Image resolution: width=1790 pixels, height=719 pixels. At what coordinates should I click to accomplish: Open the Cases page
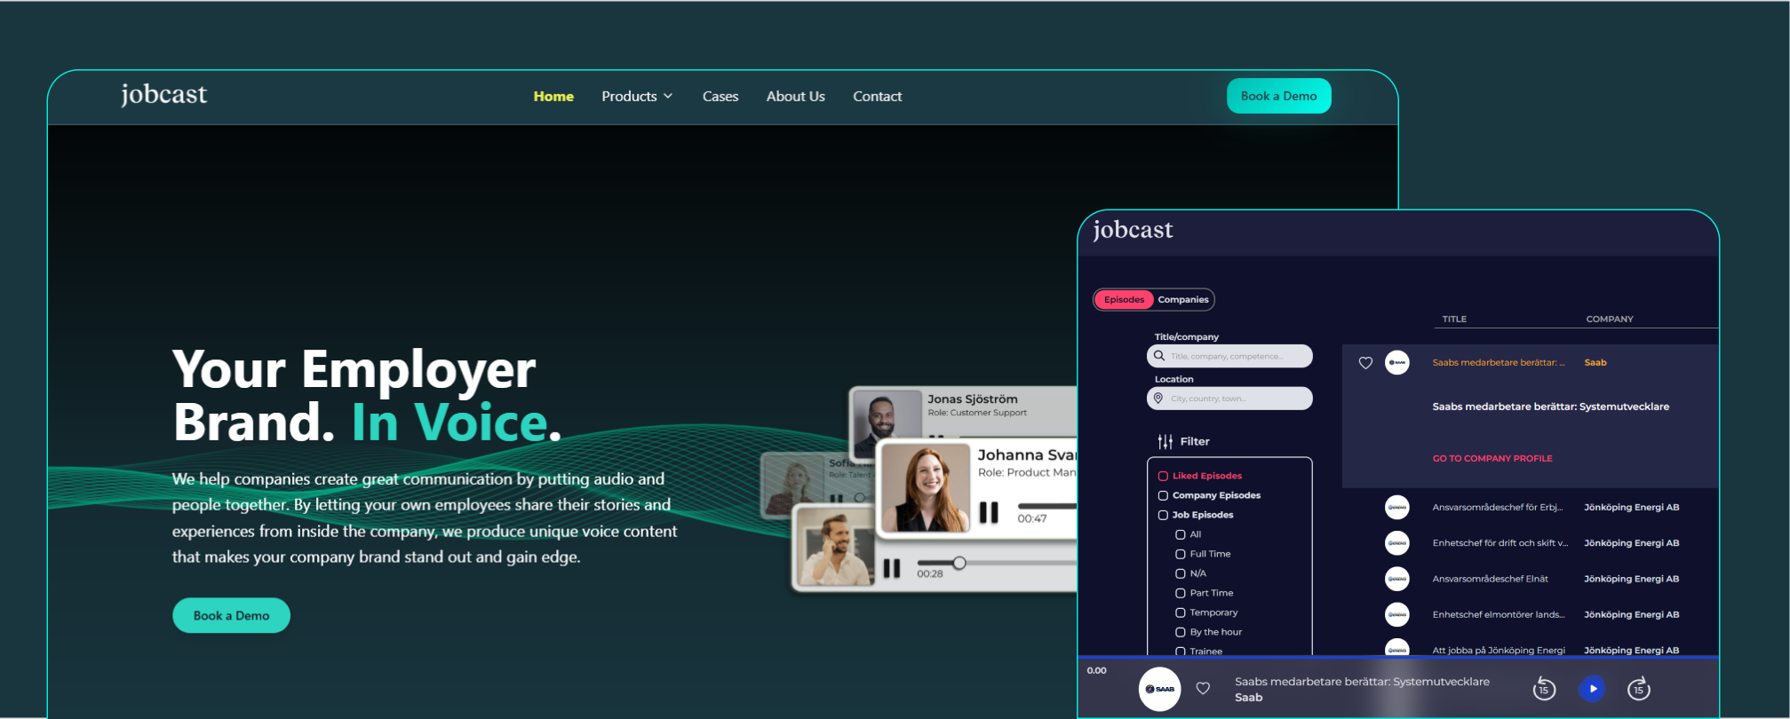(720, 96)
